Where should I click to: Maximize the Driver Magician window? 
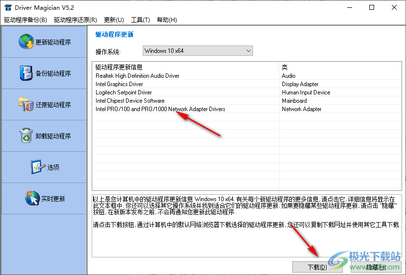coord(372,7)
